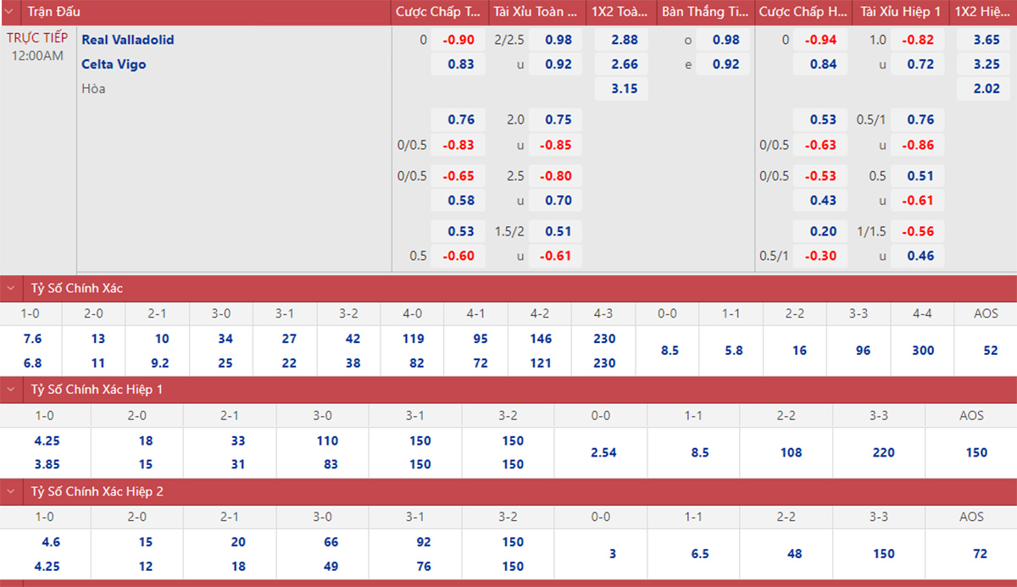Collapse the Tỷ Số Chính Xác section chevron
Viewport: 1017px width, 587px height.
pos(10,288)
